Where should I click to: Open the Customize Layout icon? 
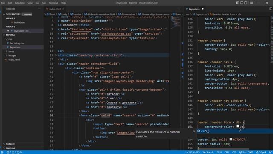(252, 3)
